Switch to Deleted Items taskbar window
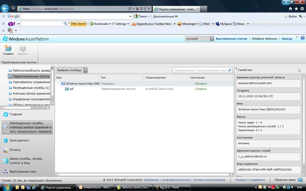The width and height of the screenshot is (306, 191). tap(95, 188)
